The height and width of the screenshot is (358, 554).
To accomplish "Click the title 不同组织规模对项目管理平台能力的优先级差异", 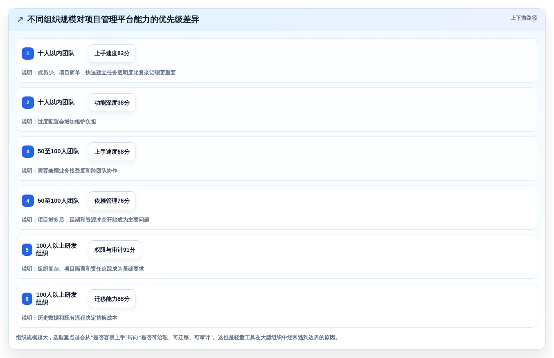I will coord(113,20).
